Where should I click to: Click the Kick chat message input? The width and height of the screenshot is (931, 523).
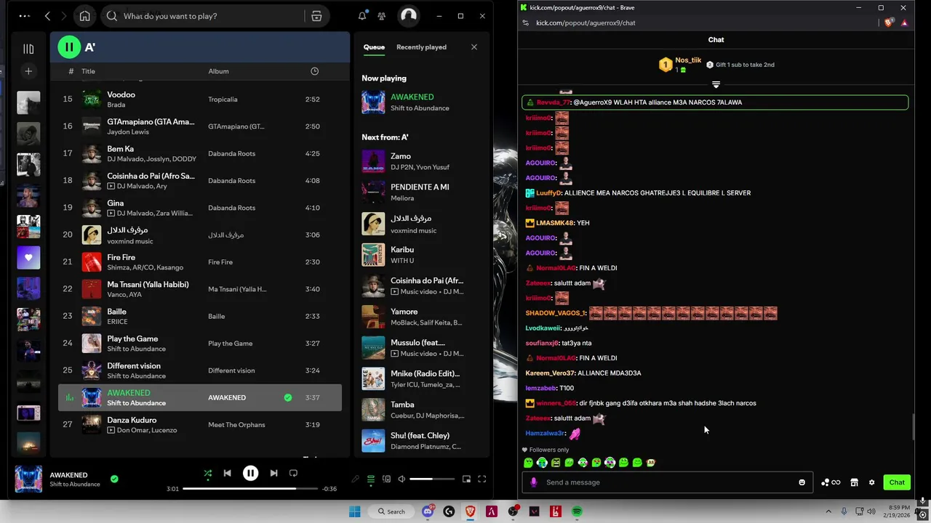pyautogui.click(x=668, y=482)
